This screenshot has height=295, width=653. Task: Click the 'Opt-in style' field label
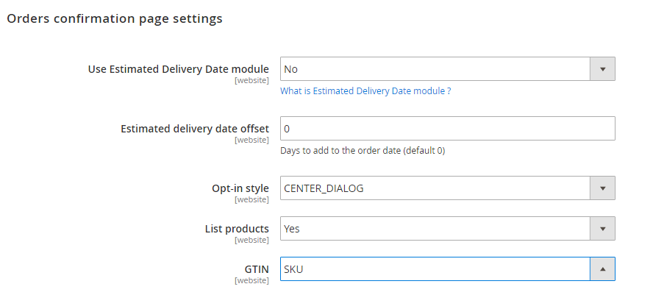240,188
